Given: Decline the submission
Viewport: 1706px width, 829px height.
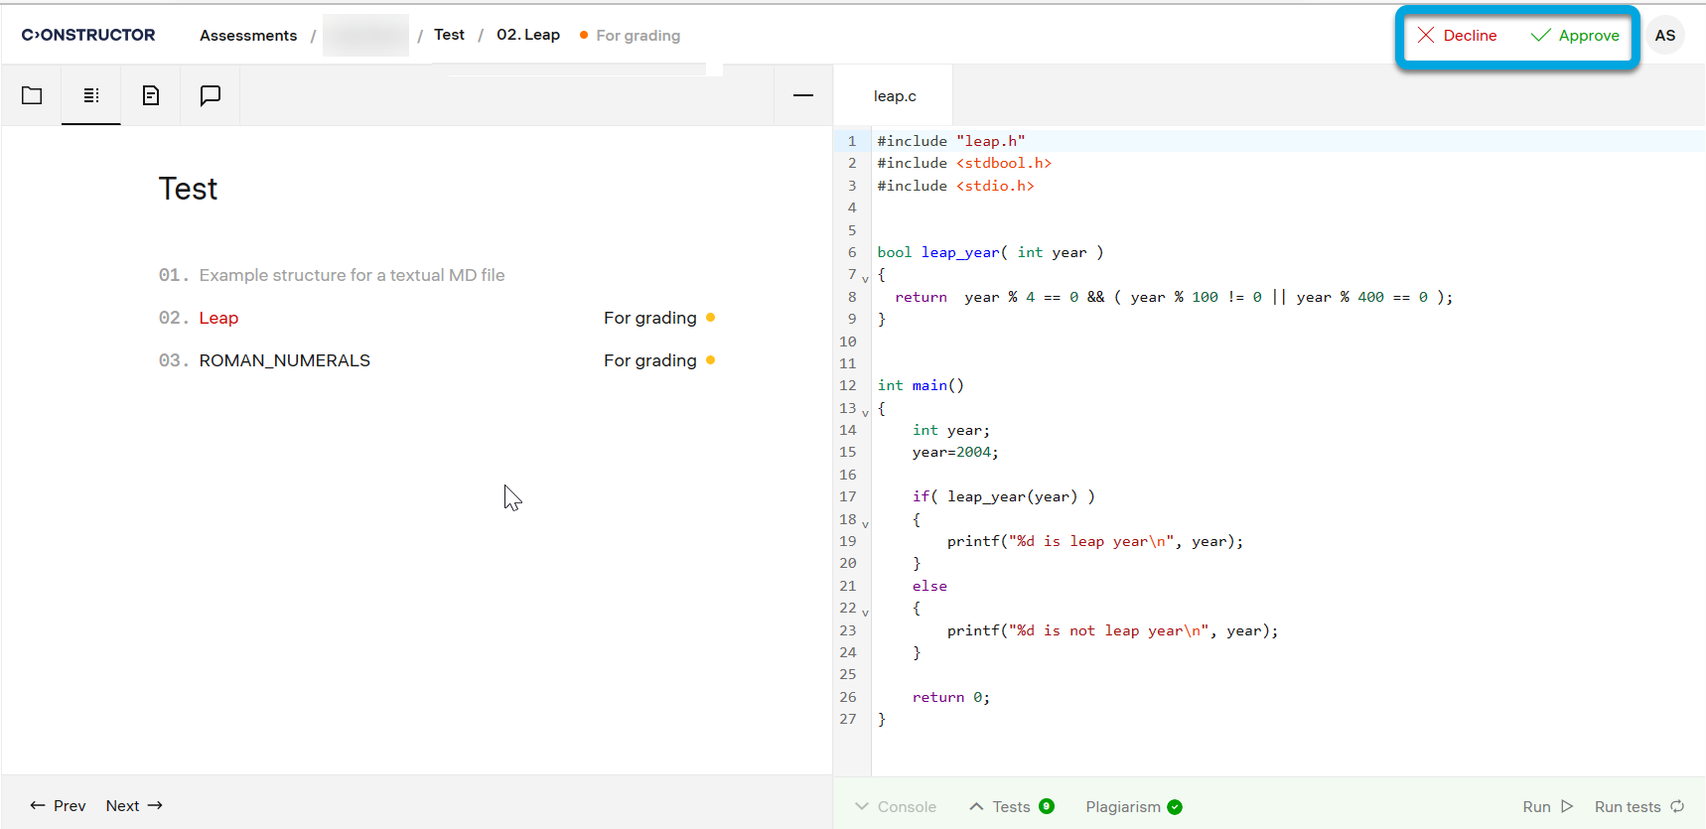Looking at the screenshot, I should tap(1457, 36).
